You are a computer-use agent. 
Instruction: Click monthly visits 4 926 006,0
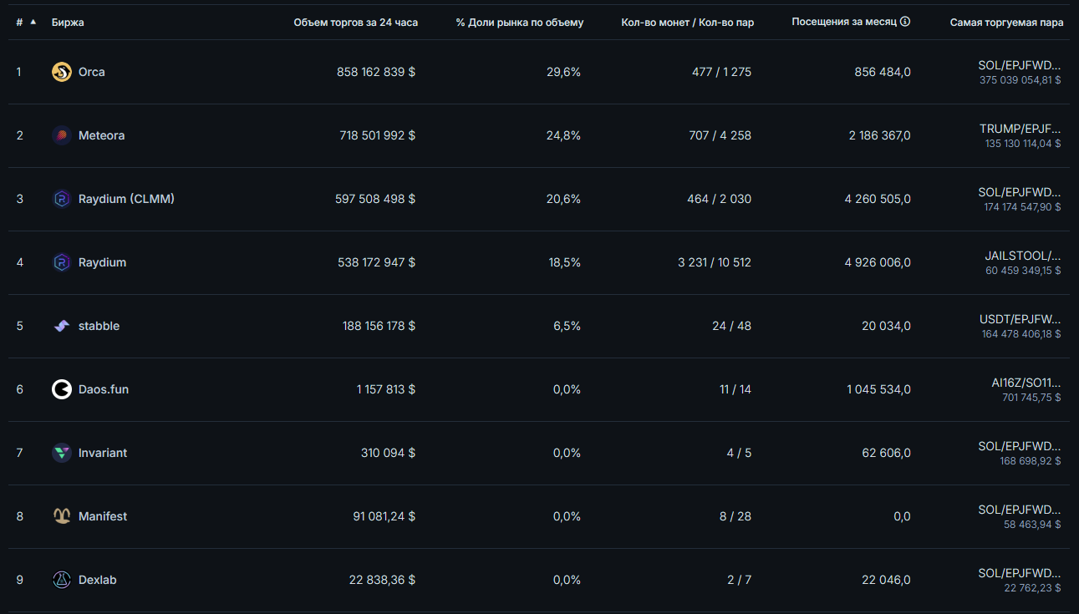pyautogui.click(x=878, y=262)
